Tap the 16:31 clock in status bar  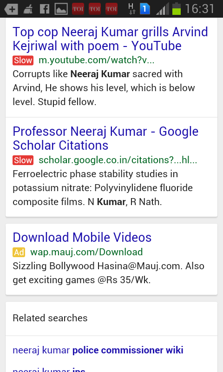click(x=200, y=9)
